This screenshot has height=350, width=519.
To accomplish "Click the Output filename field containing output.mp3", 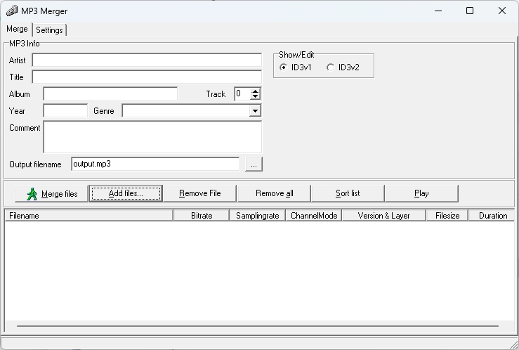I will tap(155, 164).
